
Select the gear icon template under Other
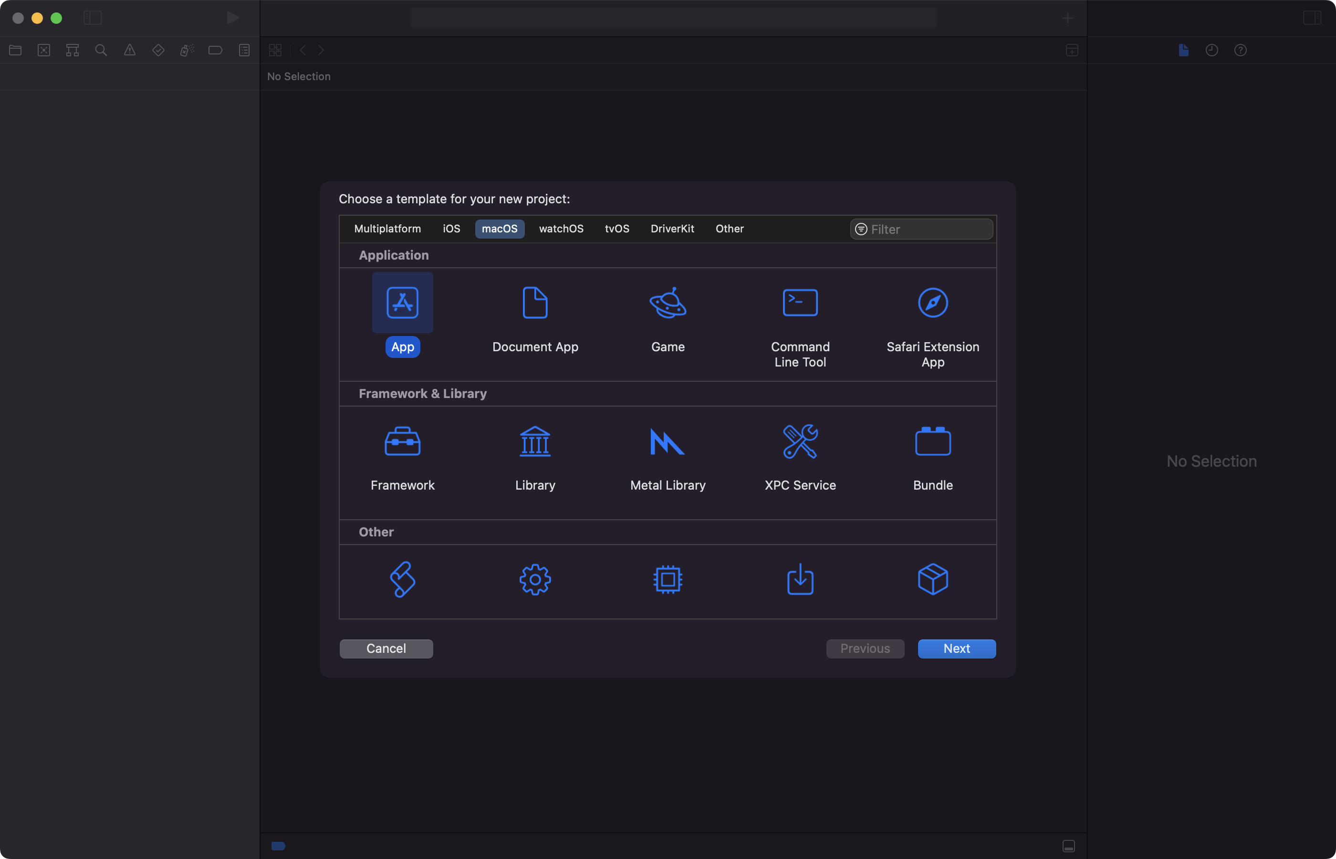click(x=535, y=579)
